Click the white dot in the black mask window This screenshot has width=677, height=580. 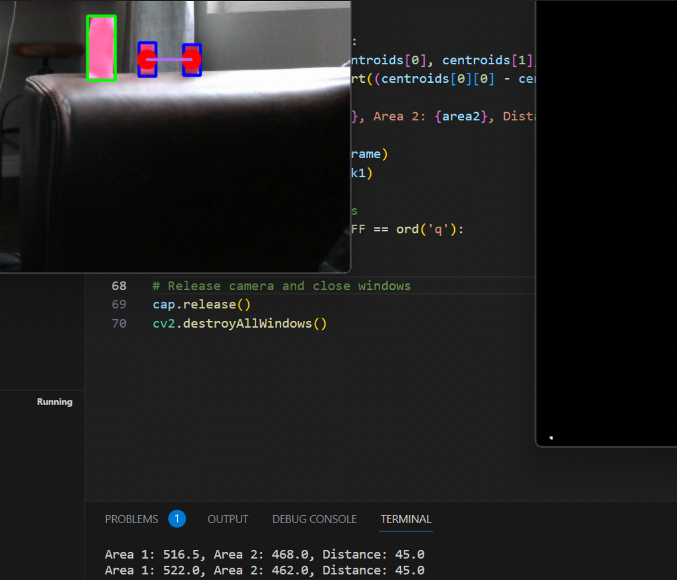(551, 438)
